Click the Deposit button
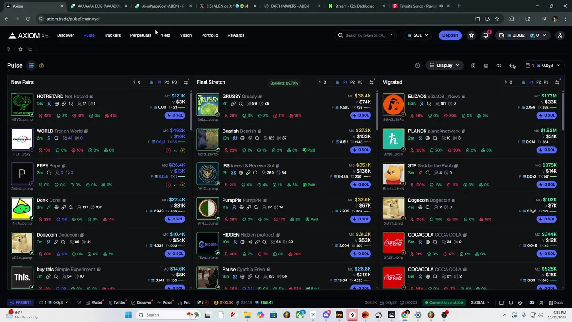Viewport: 572px width, 322px height. [x=450, y=35]
